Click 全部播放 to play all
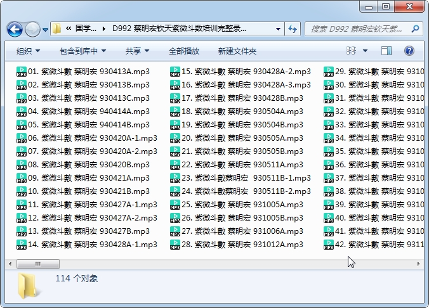This screenshot has width=429, height=308. pyautogui.click(x=184, y=51)
